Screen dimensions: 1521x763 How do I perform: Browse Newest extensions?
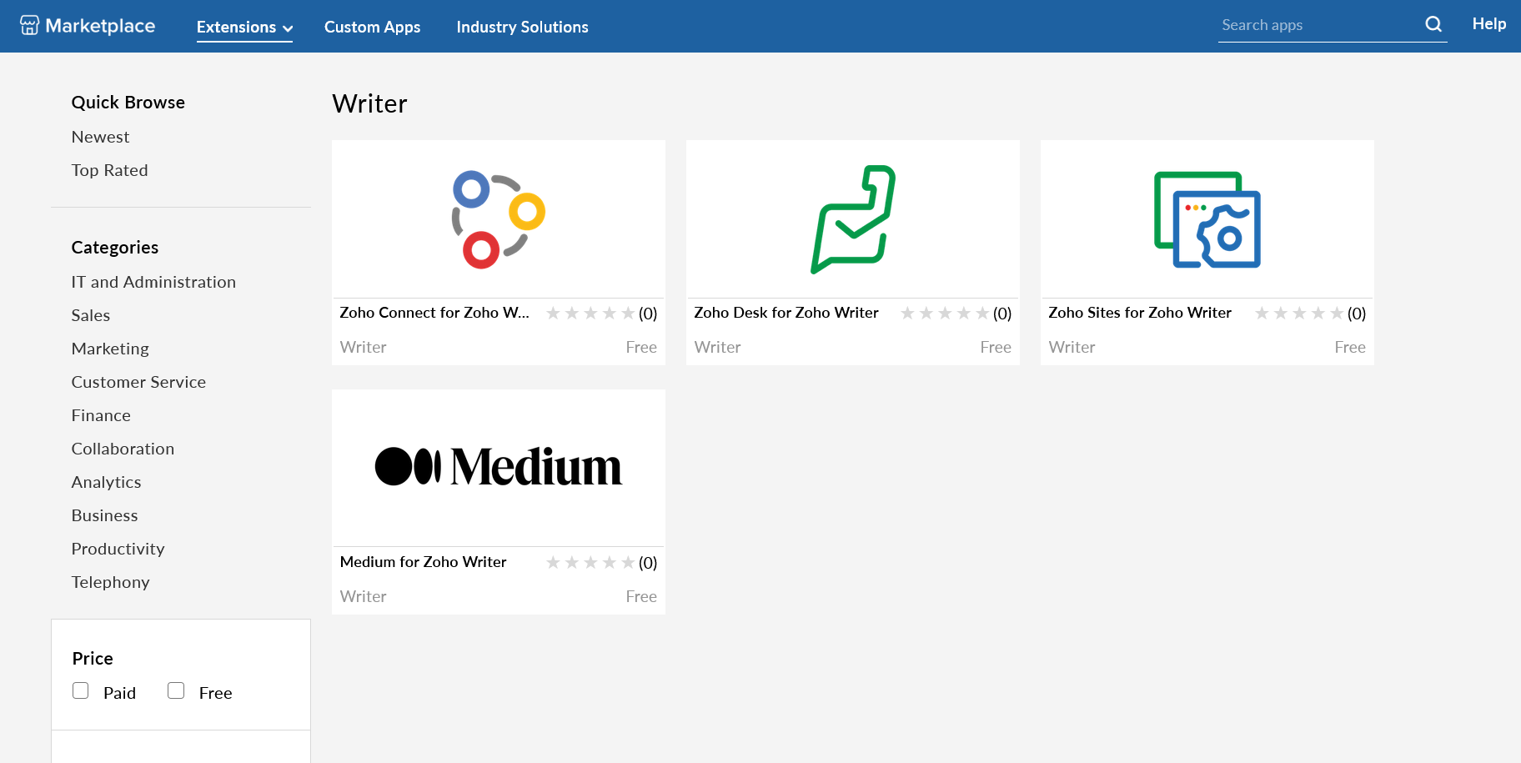100,137
